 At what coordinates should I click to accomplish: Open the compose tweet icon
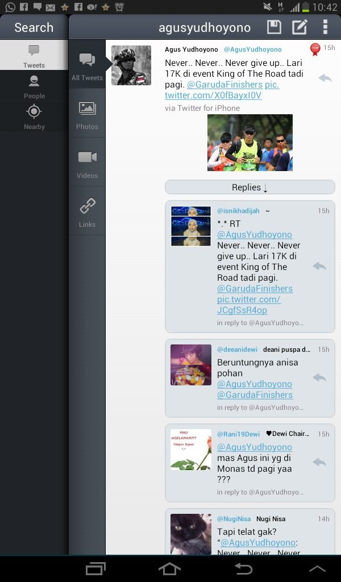300,27
